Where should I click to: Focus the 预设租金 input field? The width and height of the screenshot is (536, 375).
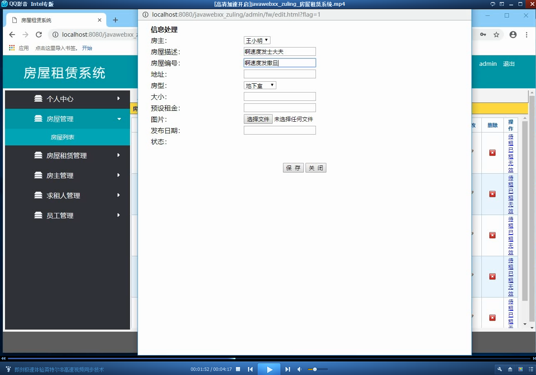click(x=280, y=108)
